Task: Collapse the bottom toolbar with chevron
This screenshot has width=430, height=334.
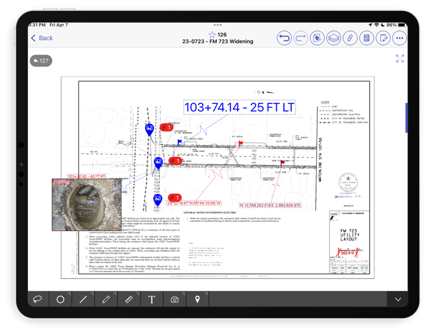Action: tap(398, 299)
